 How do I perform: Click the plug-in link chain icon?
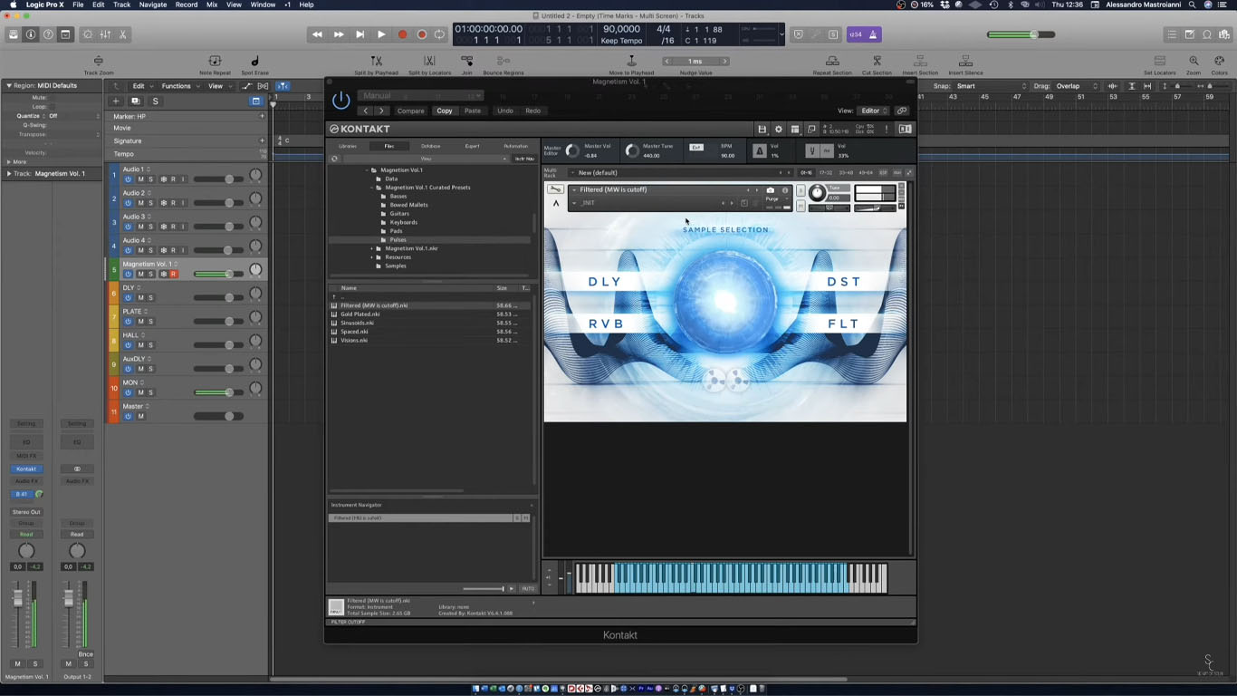902,111
